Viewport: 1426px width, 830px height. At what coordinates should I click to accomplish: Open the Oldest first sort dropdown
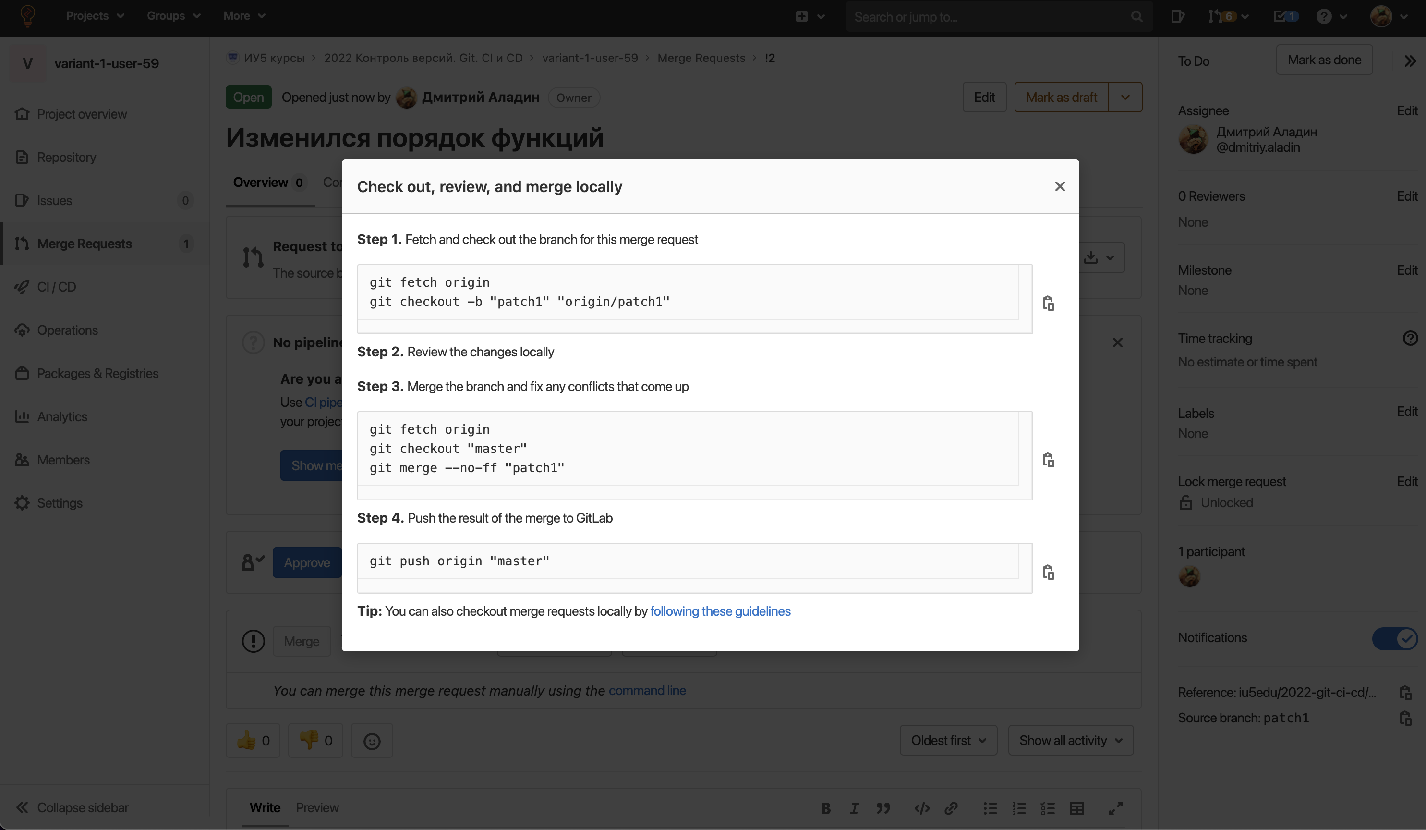pos(948,740)
